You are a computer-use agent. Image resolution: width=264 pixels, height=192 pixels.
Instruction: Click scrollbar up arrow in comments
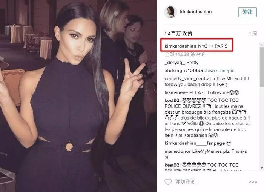[262, 45]
